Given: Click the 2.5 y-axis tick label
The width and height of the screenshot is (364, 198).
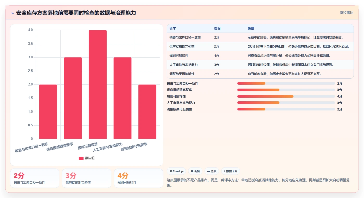Looking at the screenshot, I should [x=30, y=71].
